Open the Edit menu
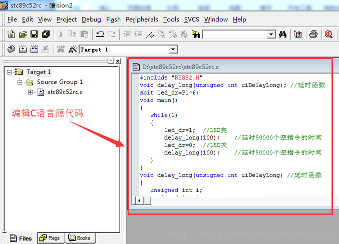 click(x=28, y=19)
